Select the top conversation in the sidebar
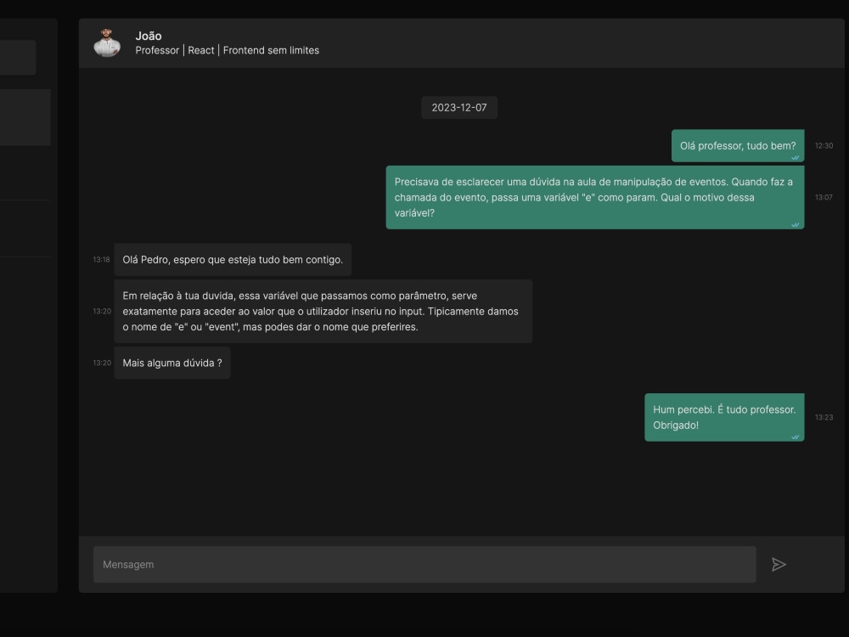This screenshot has height=637, width=849. point(17,57)
